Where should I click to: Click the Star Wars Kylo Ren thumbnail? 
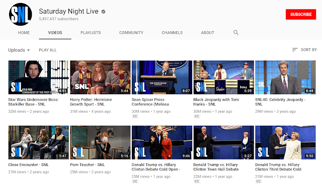pyautogui.click(x=39, y=77)
